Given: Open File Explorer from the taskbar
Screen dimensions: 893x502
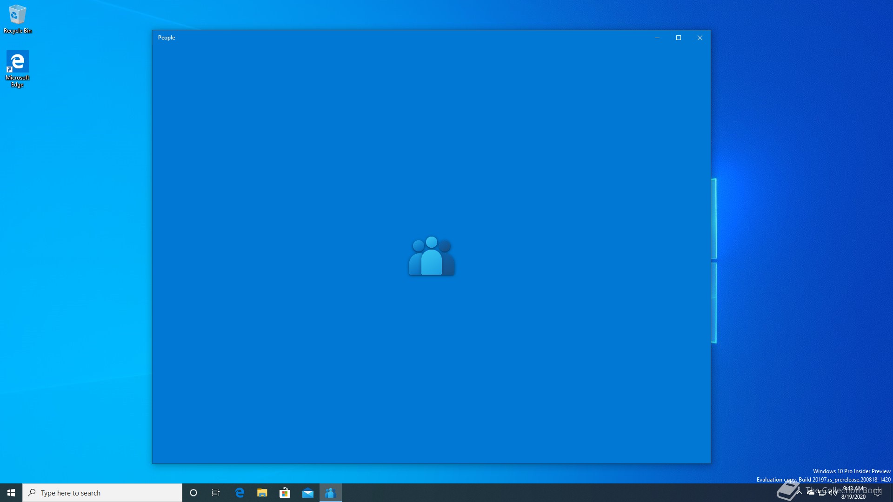Looking at the screenshot, I should coord(262,493).
